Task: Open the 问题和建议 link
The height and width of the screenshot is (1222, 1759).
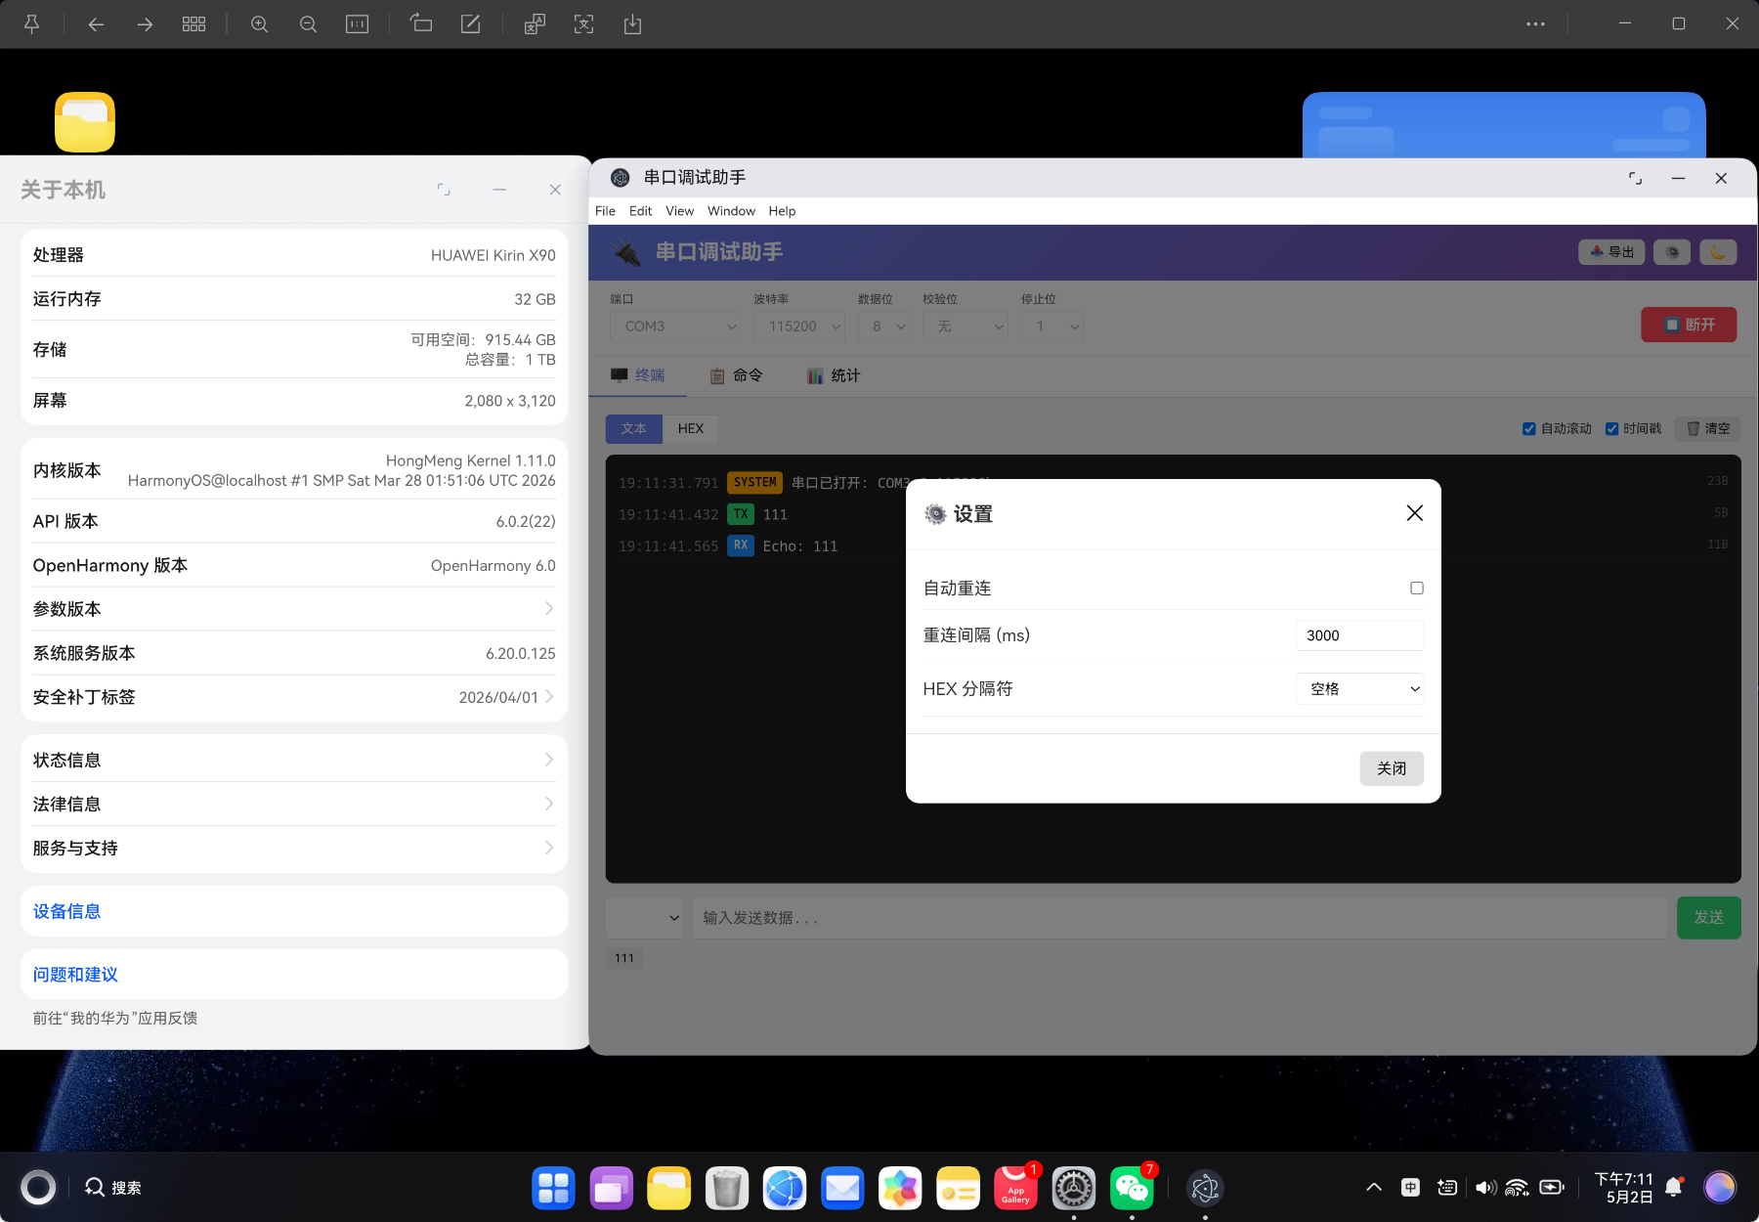Action: pyautogui.click(x=75, y=975)
